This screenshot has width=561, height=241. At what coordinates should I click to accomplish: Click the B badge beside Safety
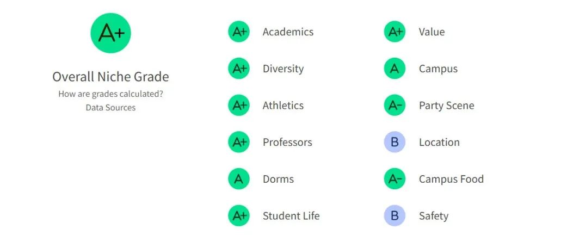394,215
